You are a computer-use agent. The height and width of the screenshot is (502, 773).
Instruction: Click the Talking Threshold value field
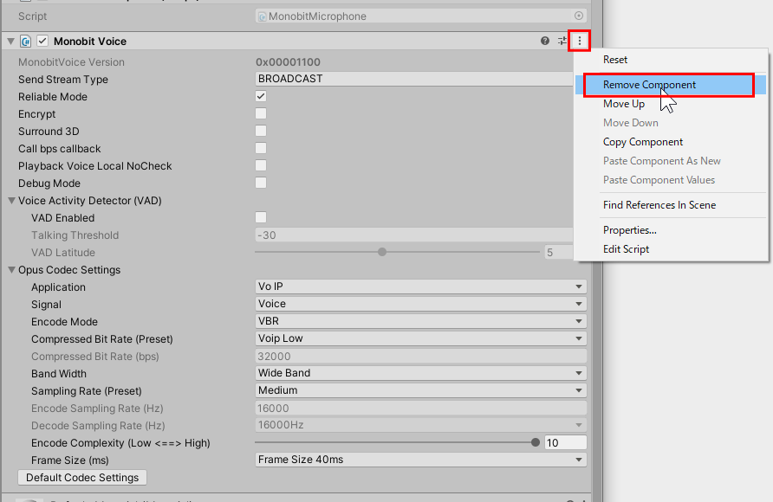click(414, 235)
